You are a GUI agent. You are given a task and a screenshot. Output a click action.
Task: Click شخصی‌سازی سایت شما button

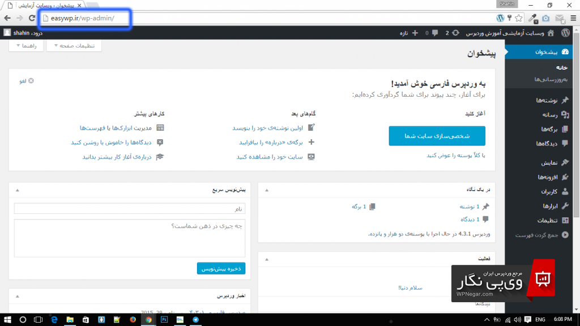tap(437, 136)
